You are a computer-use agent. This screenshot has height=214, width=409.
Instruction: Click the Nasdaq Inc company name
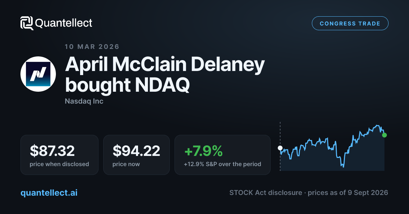pos(84,101)
